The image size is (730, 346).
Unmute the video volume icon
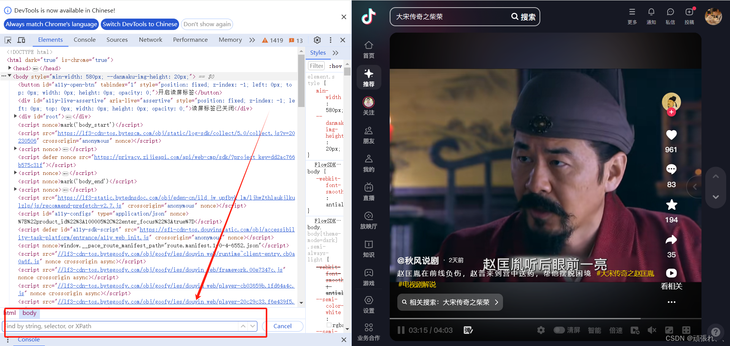pyautogui.click(x=652, y=330)
